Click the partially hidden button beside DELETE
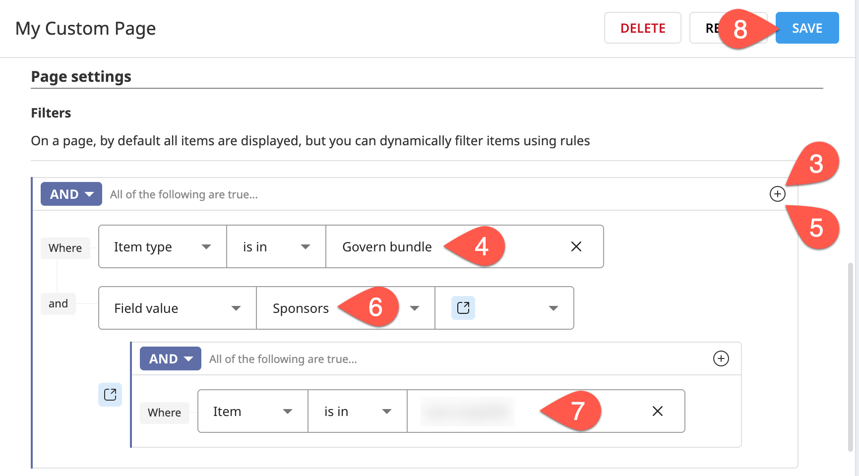The image size is (859, 476). click(x=718, y=28)
